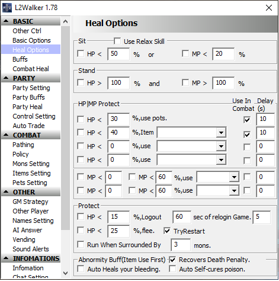The height and width of the screenshot is (281, 279).
Task: Enable Stand MP above 100% checkbox
Action: [x=185, y=82]
